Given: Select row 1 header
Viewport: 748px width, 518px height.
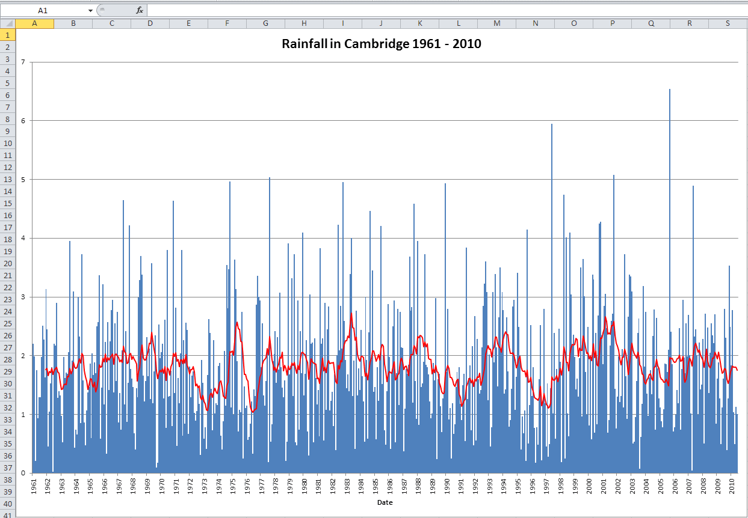Looking at the screenshot, I should 8,35.
